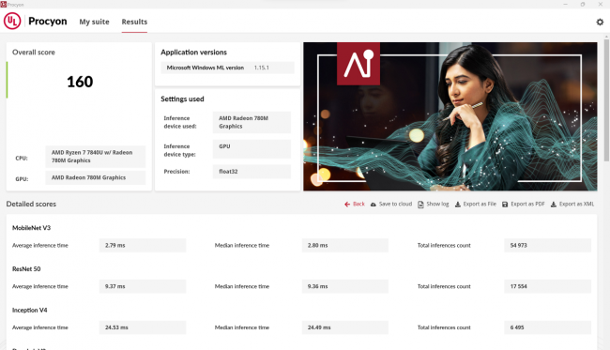Image resolution: width=610 pixels, height=350 pixels.
Task: Click the inference device type value GPU
Action: pos(252,149)
